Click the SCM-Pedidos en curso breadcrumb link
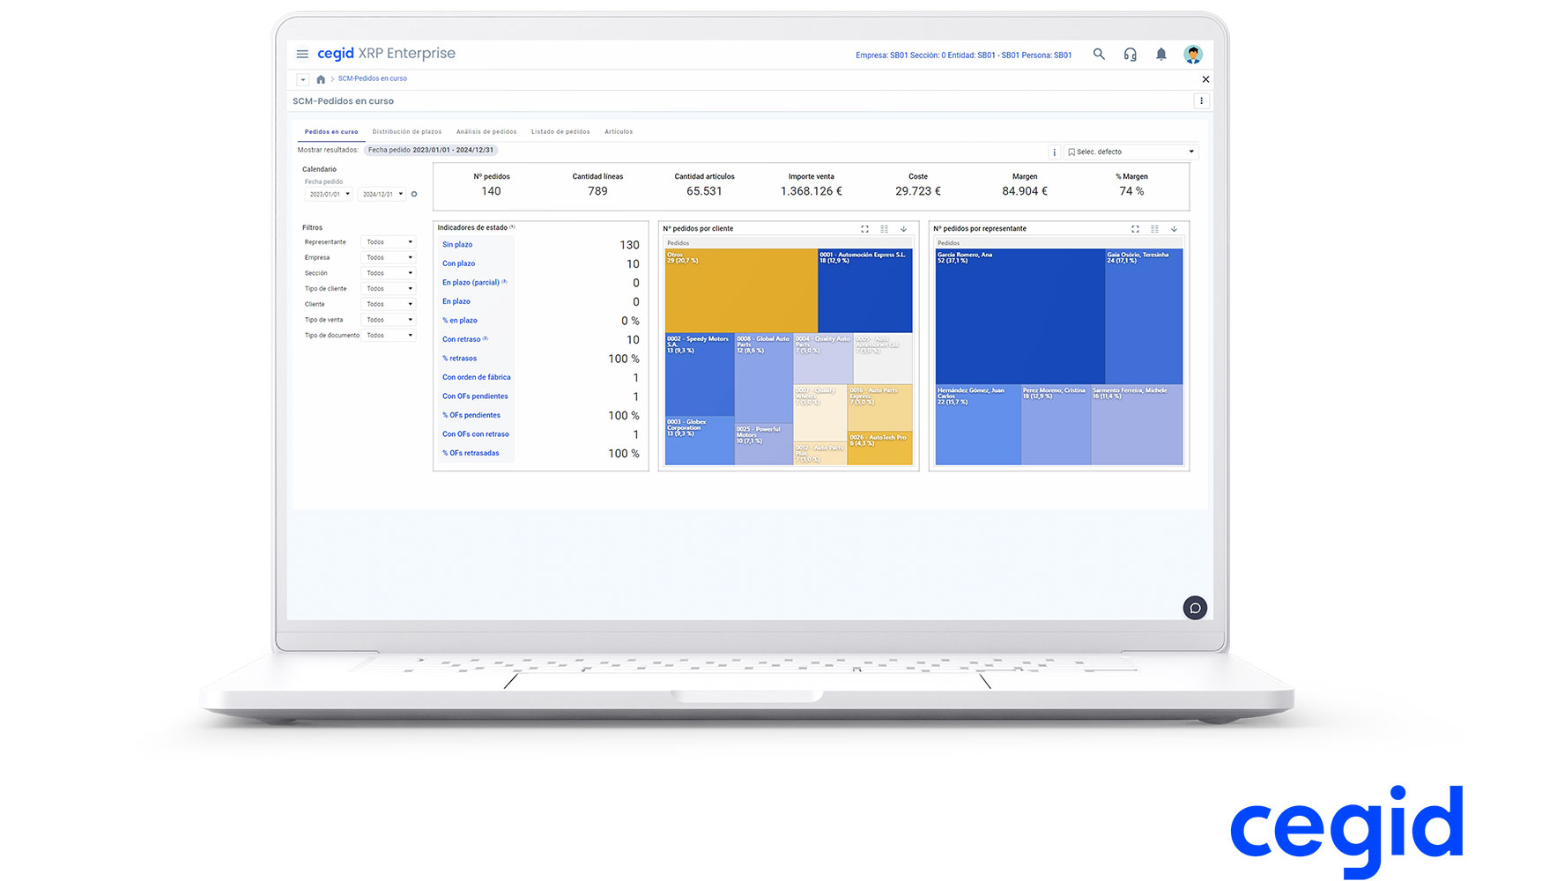The height and width of the screenshot is (881, 1542). (373, 79)
